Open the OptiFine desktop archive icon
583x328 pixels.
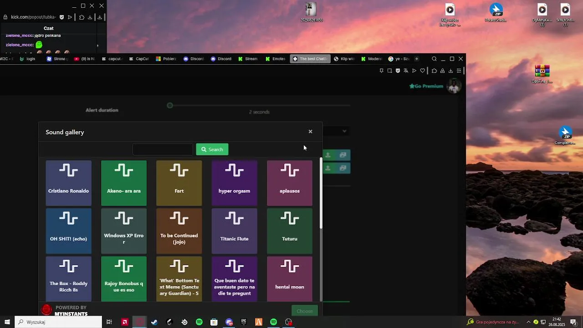pos(542,74)
